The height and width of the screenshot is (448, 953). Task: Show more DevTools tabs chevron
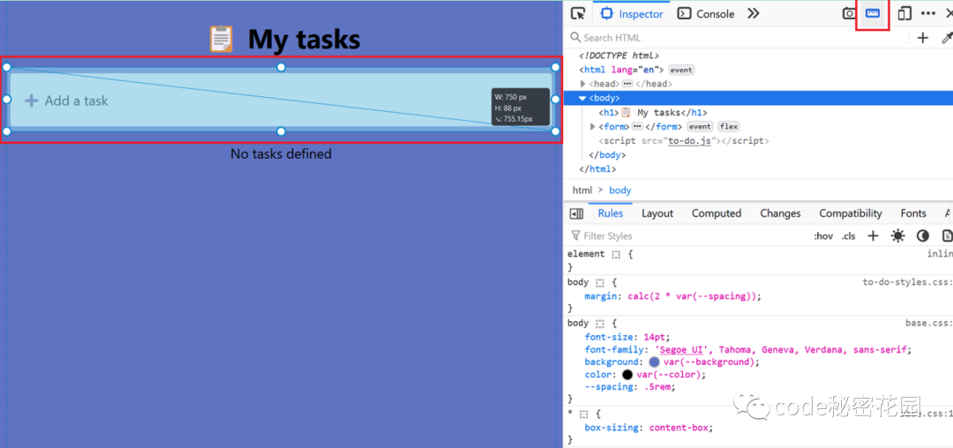753,13
